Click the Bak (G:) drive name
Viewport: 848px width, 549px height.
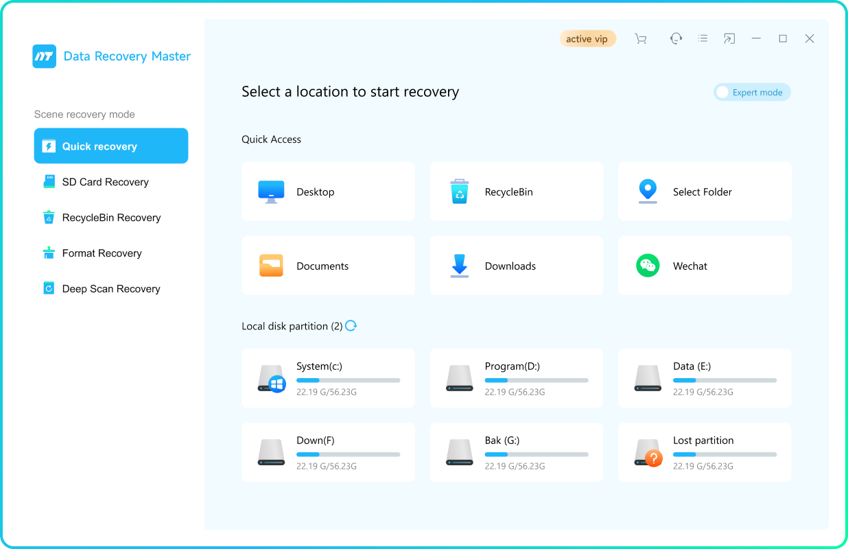[502, 441]
